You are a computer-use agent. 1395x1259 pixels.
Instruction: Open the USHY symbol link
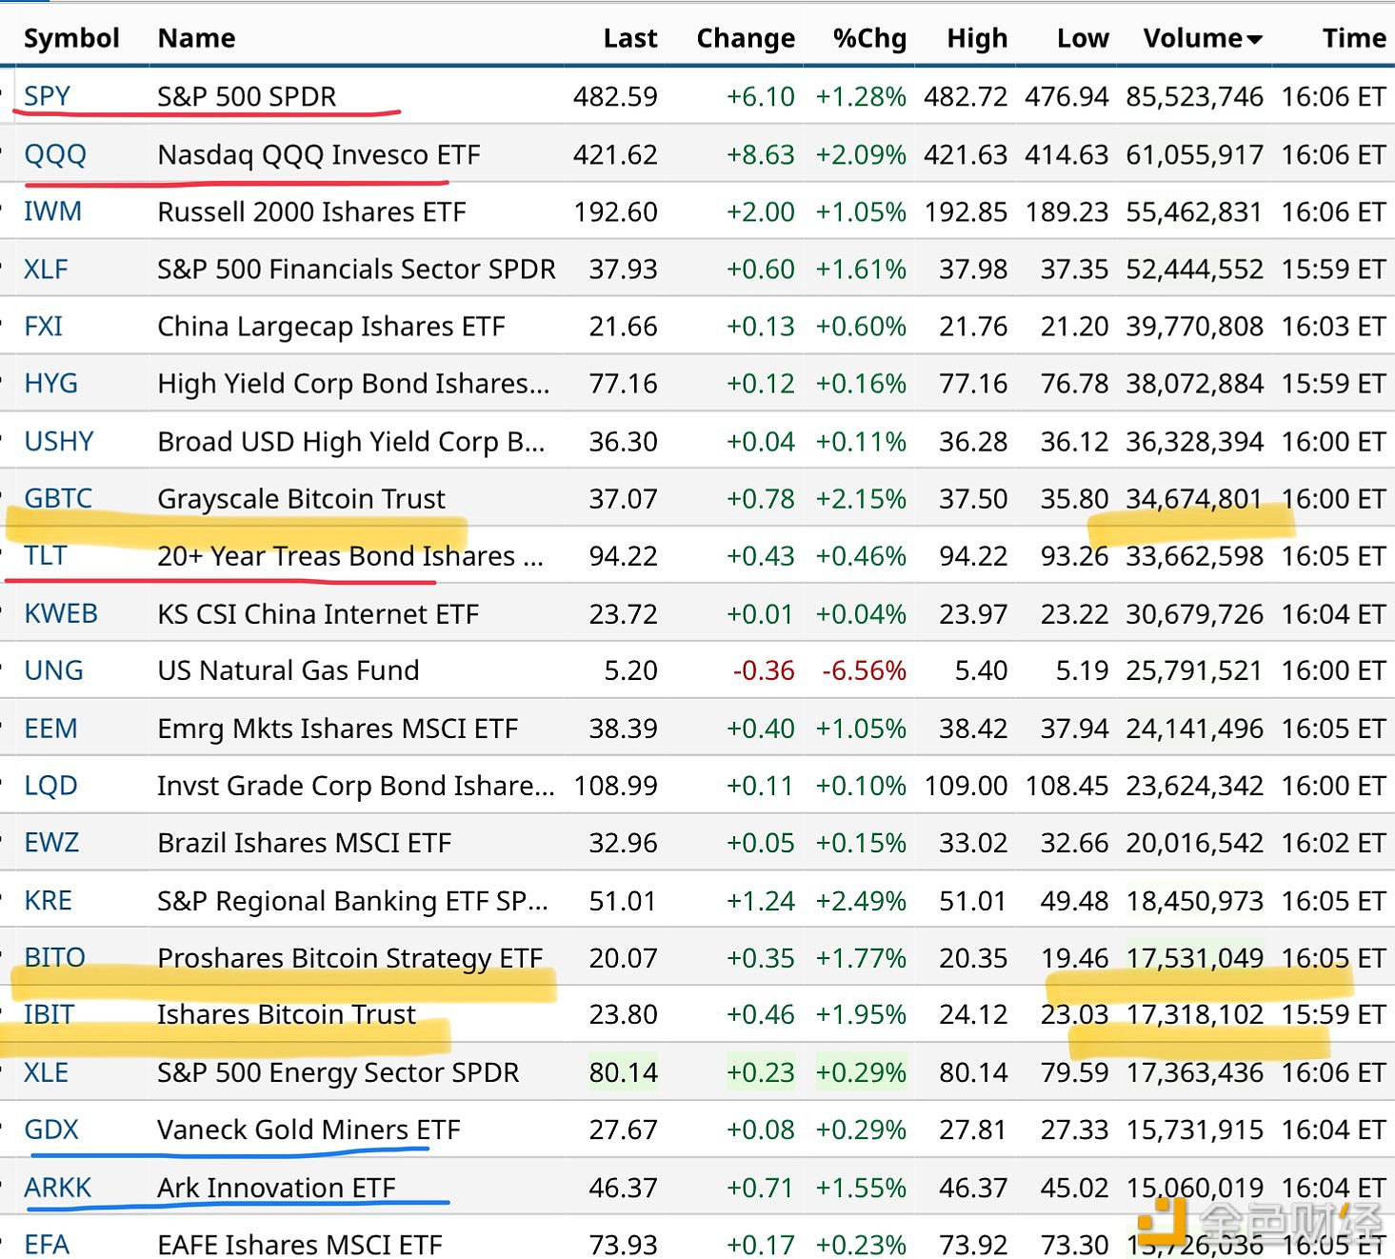click(x=59, y=442)
